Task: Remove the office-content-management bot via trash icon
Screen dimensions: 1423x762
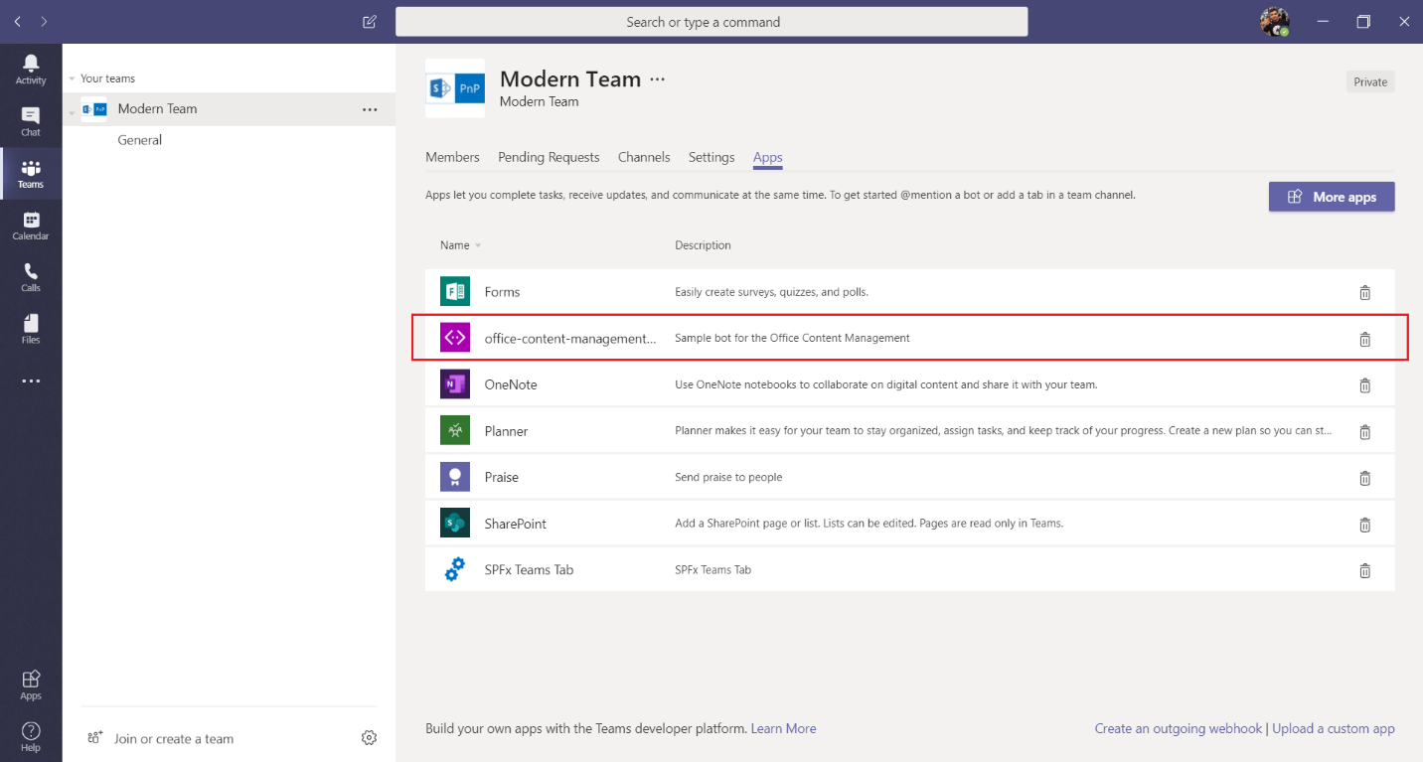Action: tap(1364, 339)
